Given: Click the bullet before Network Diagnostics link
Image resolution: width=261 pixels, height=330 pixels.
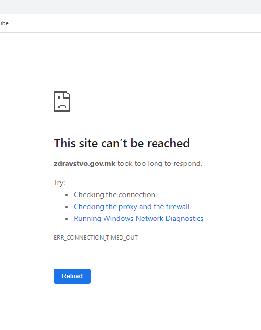Looking at the screenshot, I should click(67, 219).
